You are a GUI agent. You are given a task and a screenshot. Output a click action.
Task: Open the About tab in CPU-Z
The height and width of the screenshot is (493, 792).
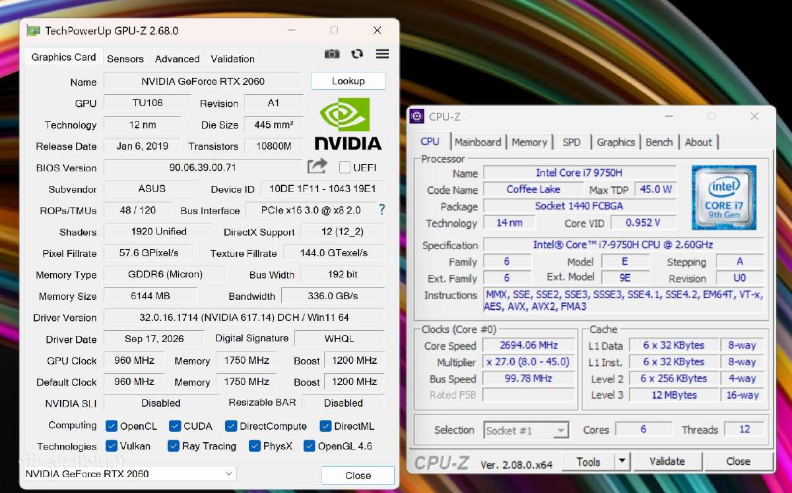coord(698,142)
